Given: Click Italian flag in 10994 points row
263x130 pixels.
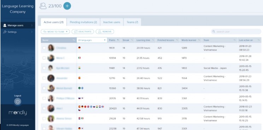Looking at the screenshot, I should (x=79, y=58).
